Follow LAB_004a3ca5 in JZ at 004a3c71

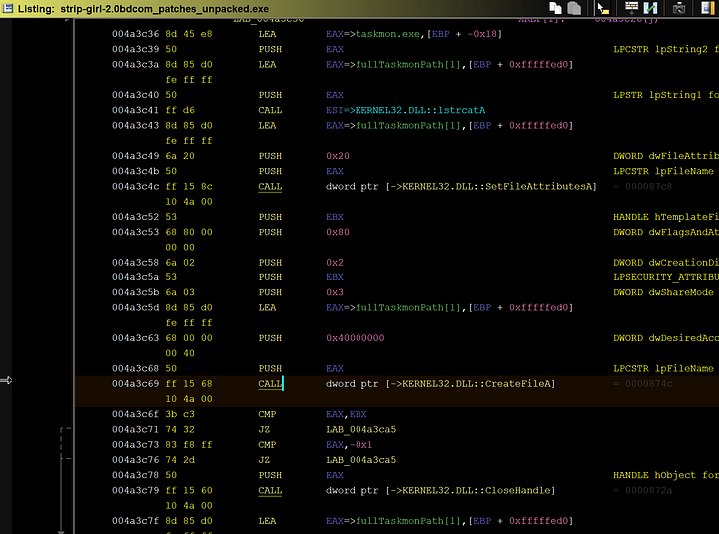pos(360,429)
